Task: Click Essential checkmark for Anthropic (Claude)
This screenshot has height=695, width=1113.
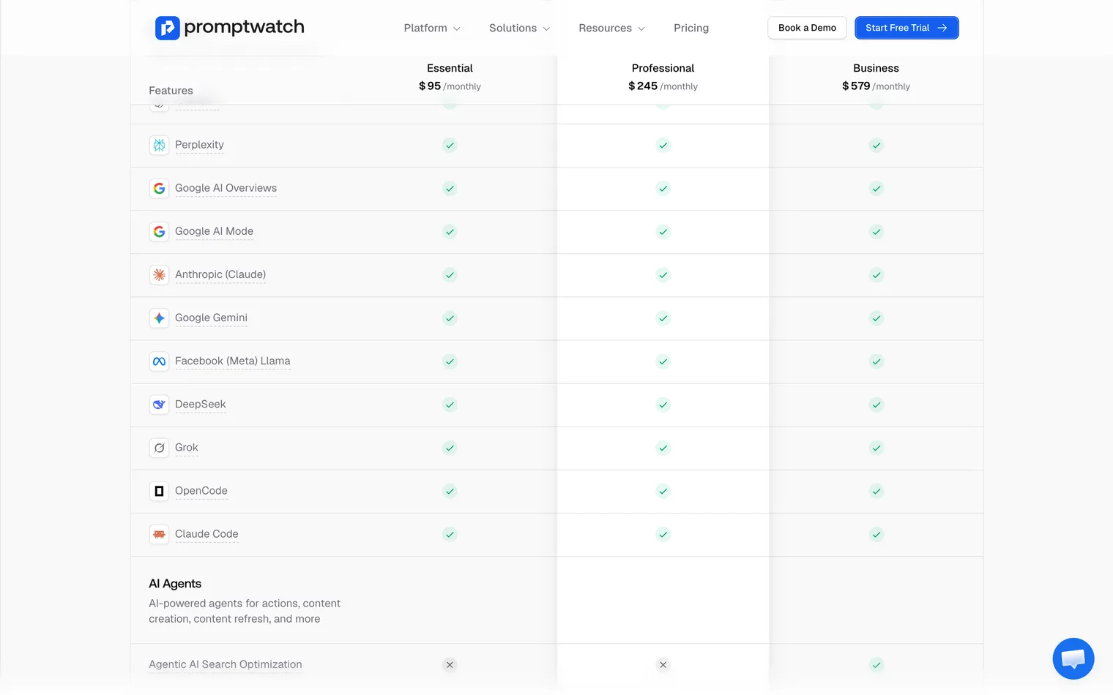Action: click(x=450, y=274)
